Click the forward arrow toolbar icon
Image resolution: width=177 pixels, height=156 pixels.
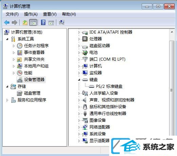pos(15,22)
